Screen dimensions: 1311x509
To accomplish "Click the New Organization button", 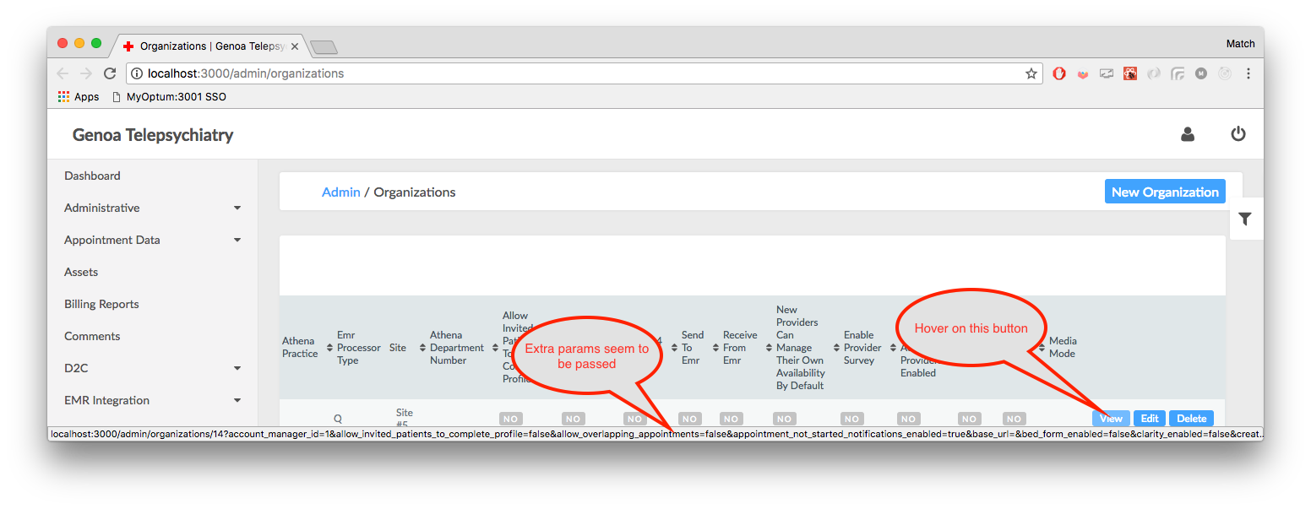I will tap(1165, 191).
